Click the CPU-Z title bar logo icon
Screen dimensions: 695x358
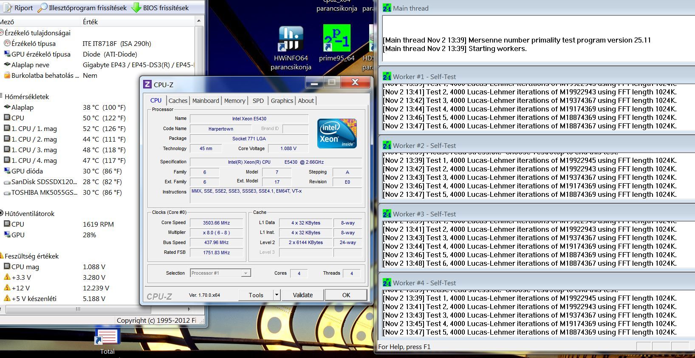[147, 84]
